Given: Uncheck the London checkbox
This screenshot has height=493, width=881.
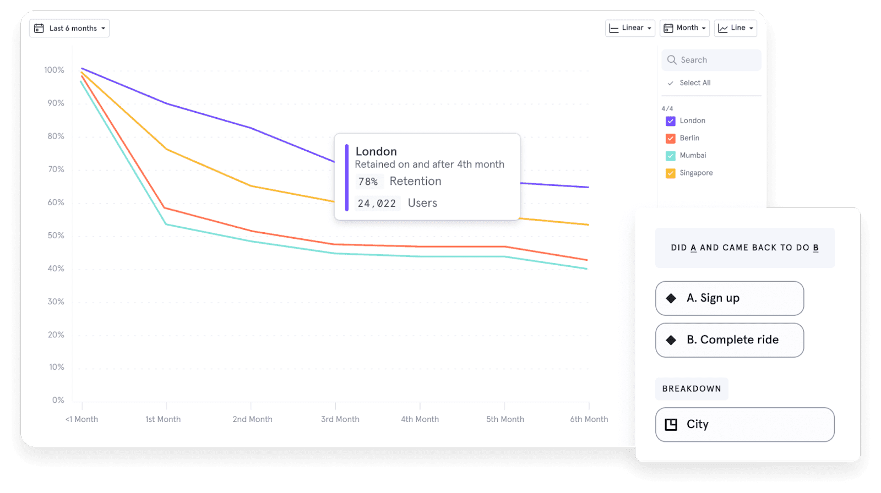Looking at the screenshot, I should click(670, 121).
